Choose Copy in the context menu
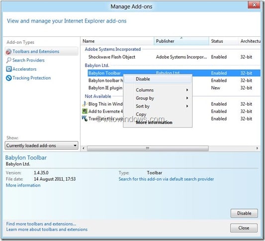The width and height of the screenshot is (265, 241). (x=158, y=114)
